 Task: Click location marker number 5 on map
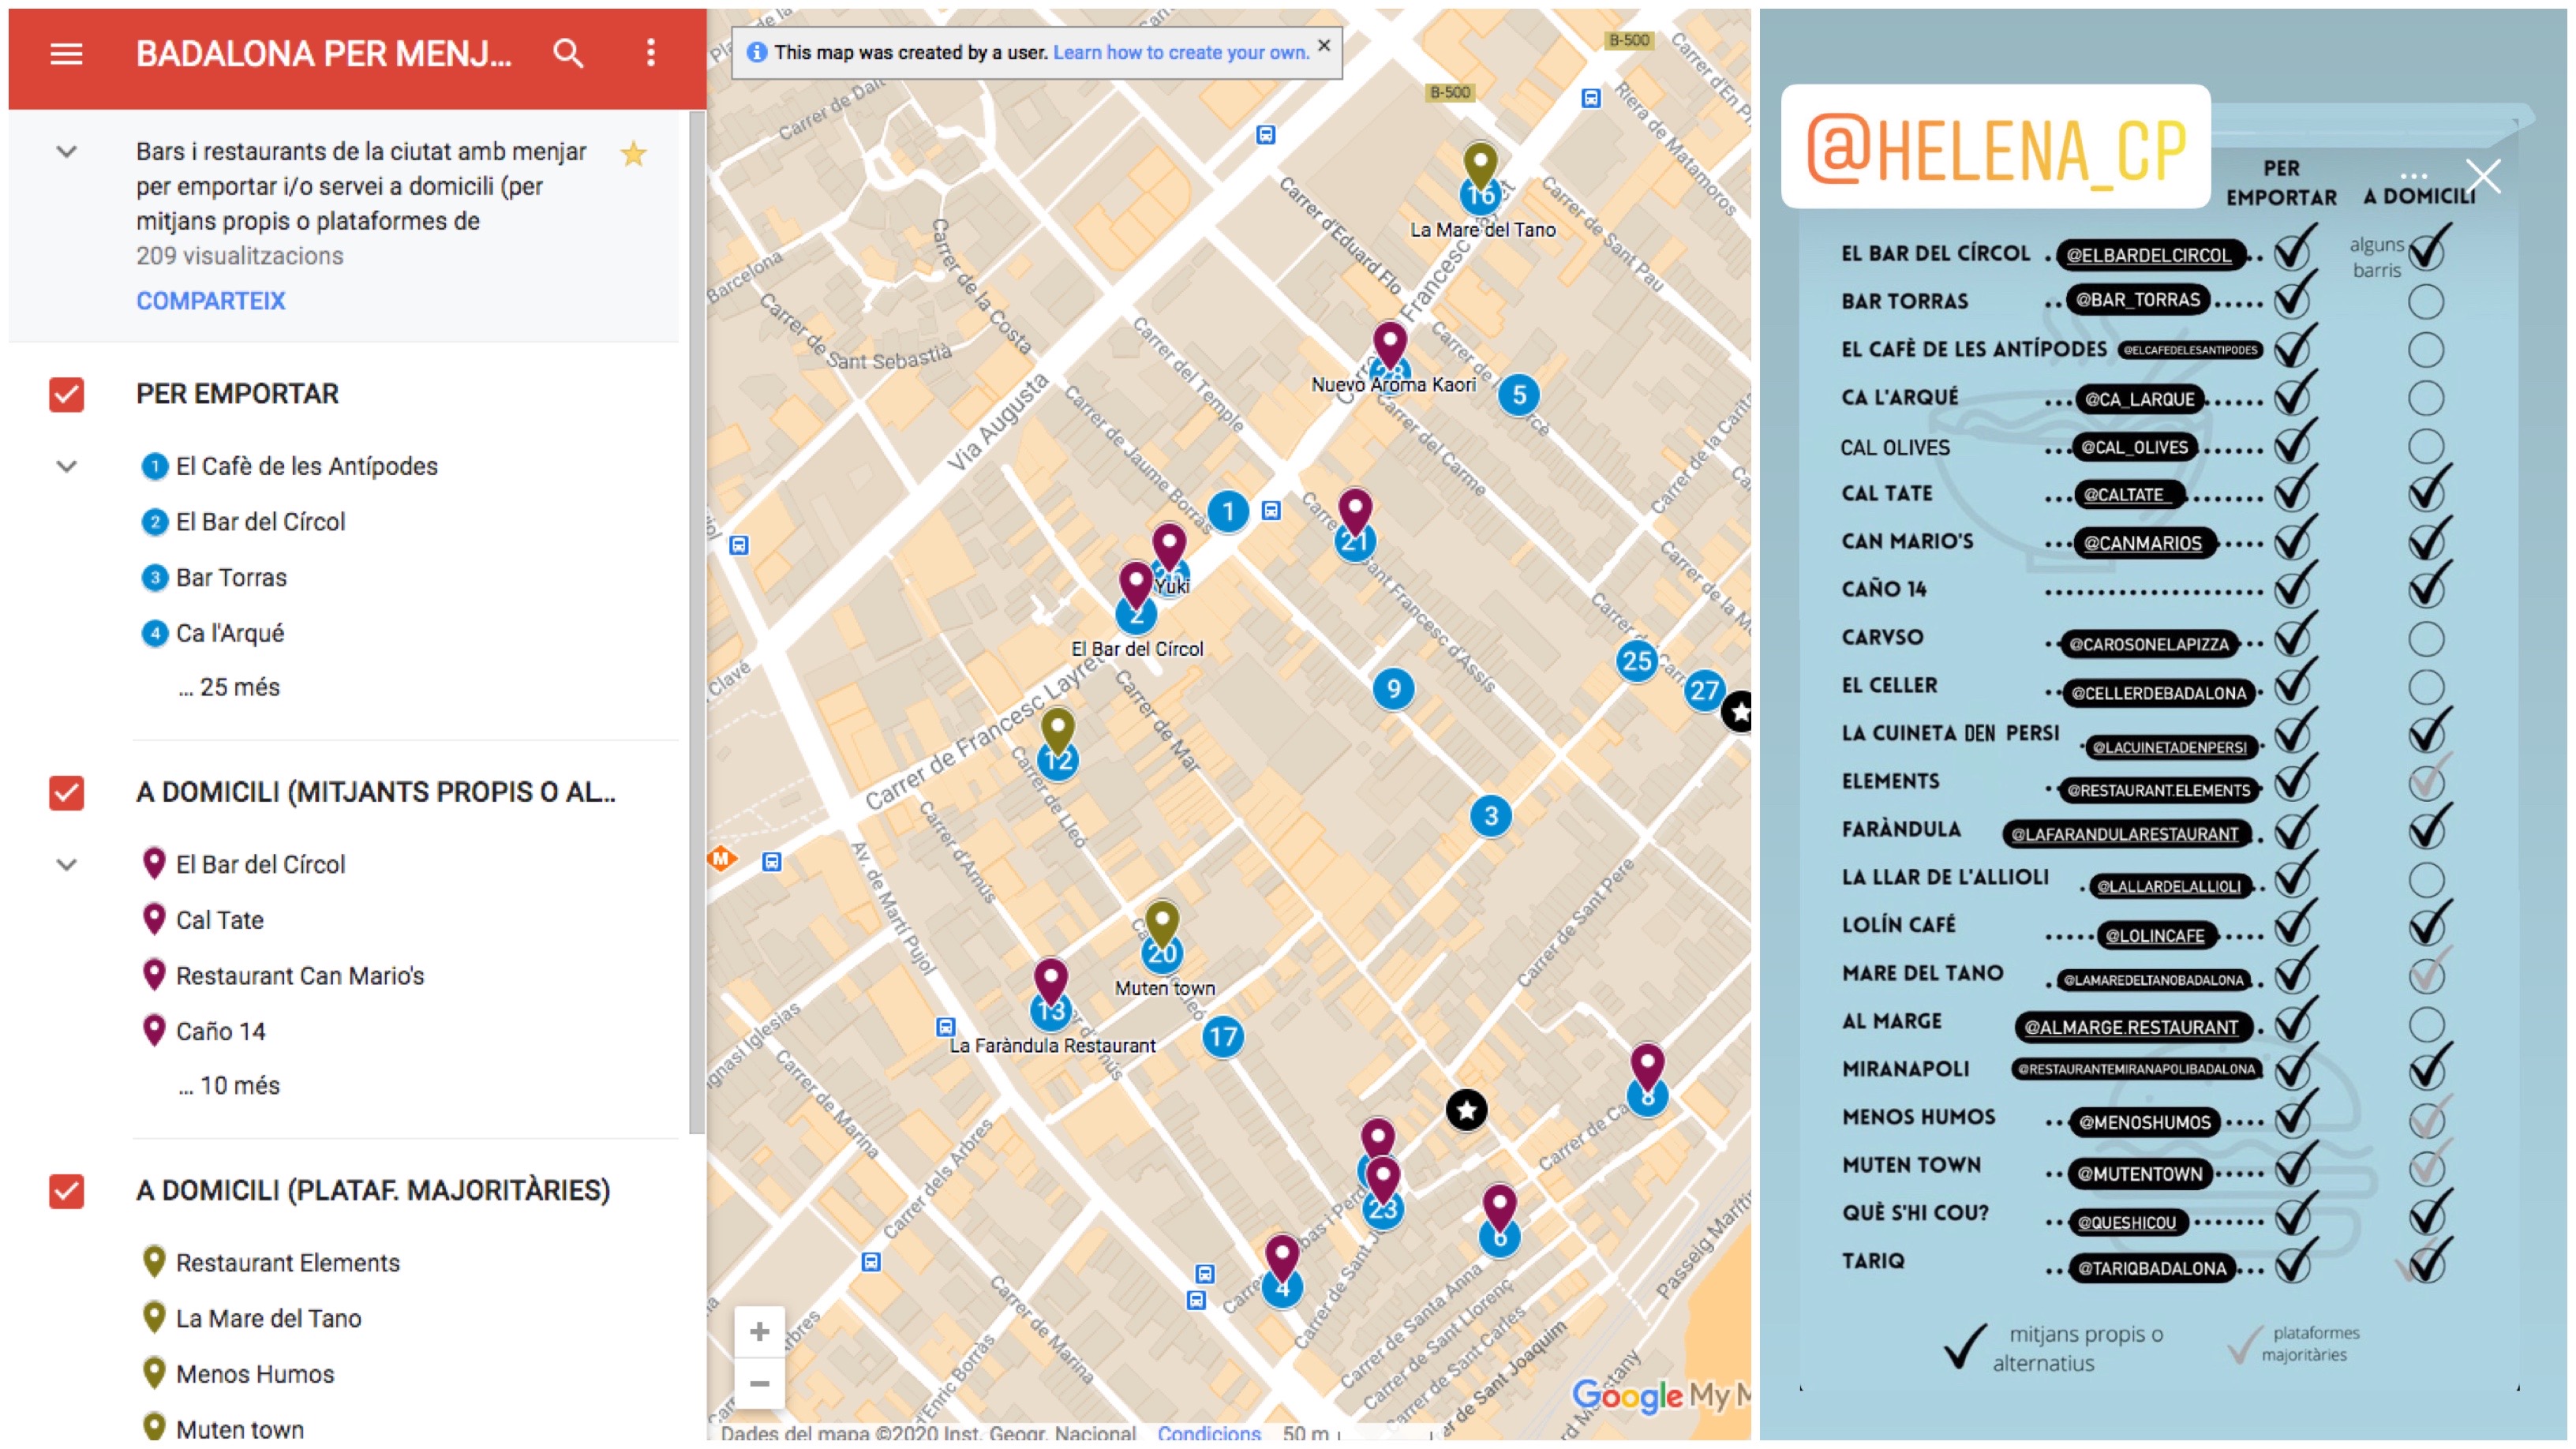(x=1518, y=393)
